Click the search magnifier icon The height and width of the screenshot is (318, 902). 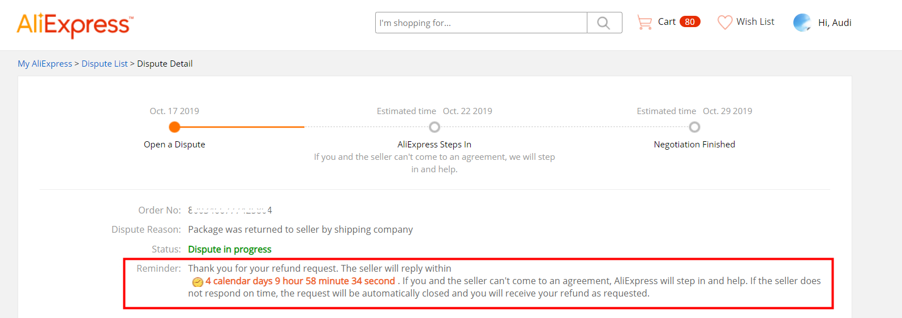(604, 23)
